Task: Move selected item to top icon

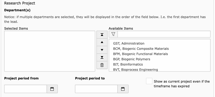Action: pyautogui.click(x=102, y=35)
